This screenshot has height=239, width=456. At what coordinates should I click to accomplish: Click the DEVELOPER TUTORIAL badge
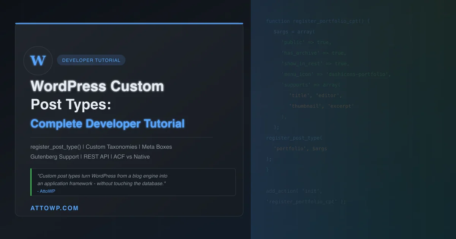tap(91, 60)
